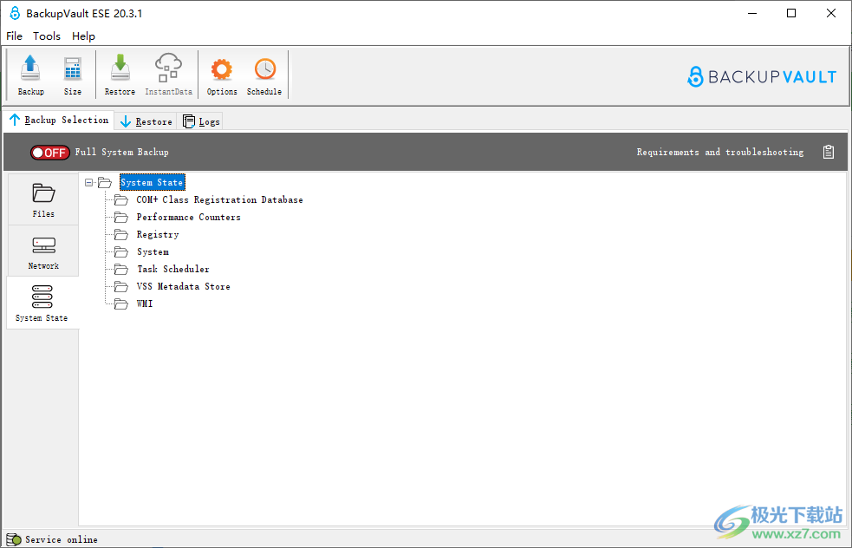Toggle the Full System Backup switch
852x548 pixels.
[49, 153]
